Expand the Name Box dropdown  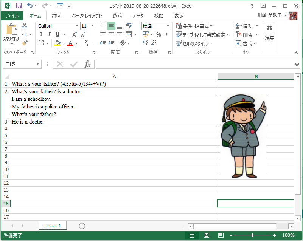coord(38,64)
